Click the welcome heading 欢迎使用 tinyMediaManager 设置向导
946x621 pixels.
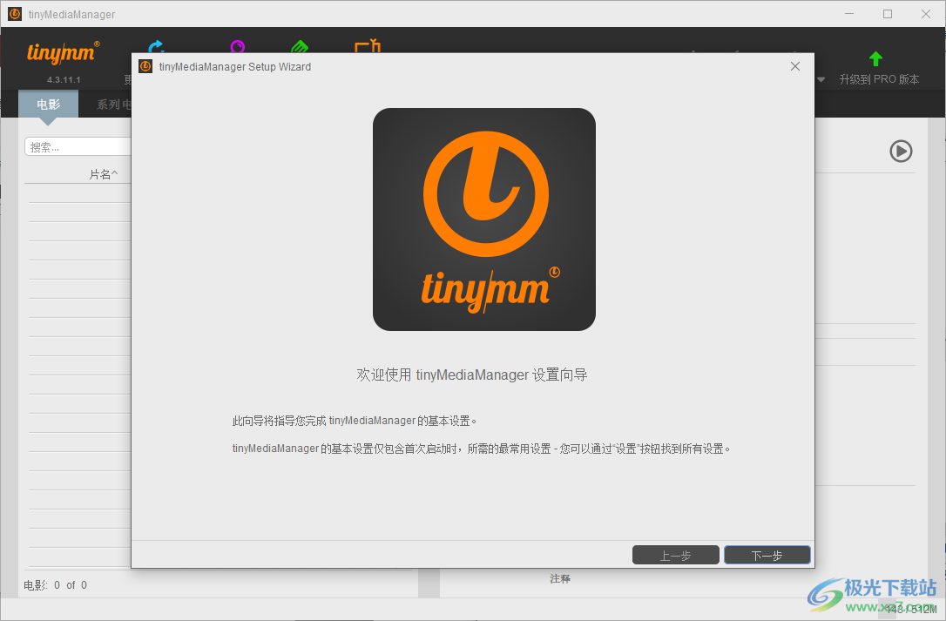472,375
